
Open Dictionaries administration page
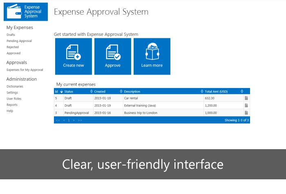(15, 86)
